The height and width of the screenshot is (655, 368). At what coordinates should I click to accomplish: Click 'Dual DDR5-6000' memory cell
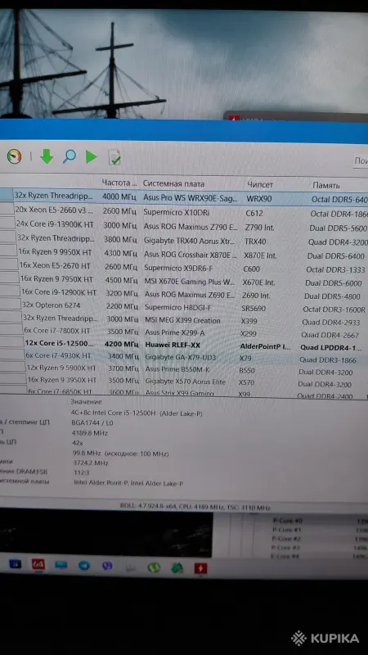tap(333, 282)
